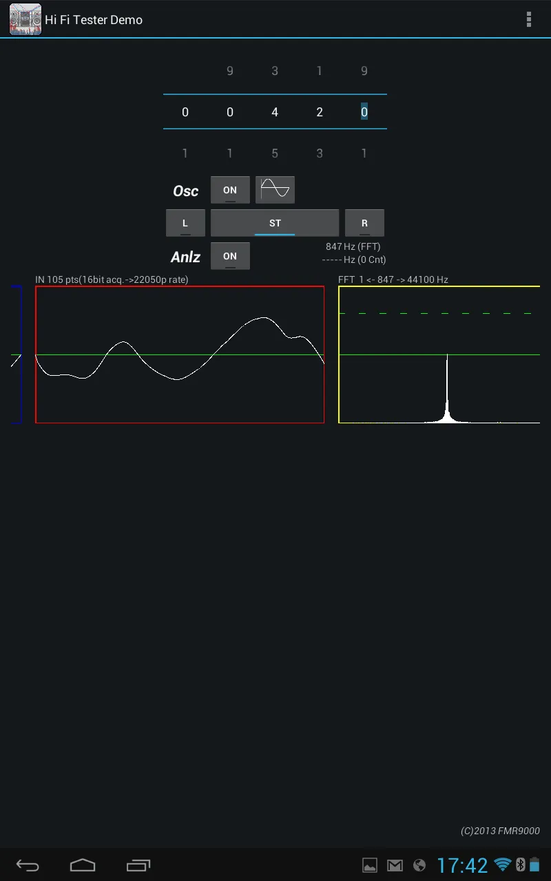Tap the current digit 4 in frequency picker
This screenshot has height=881, width=551.
pos(275,112)
